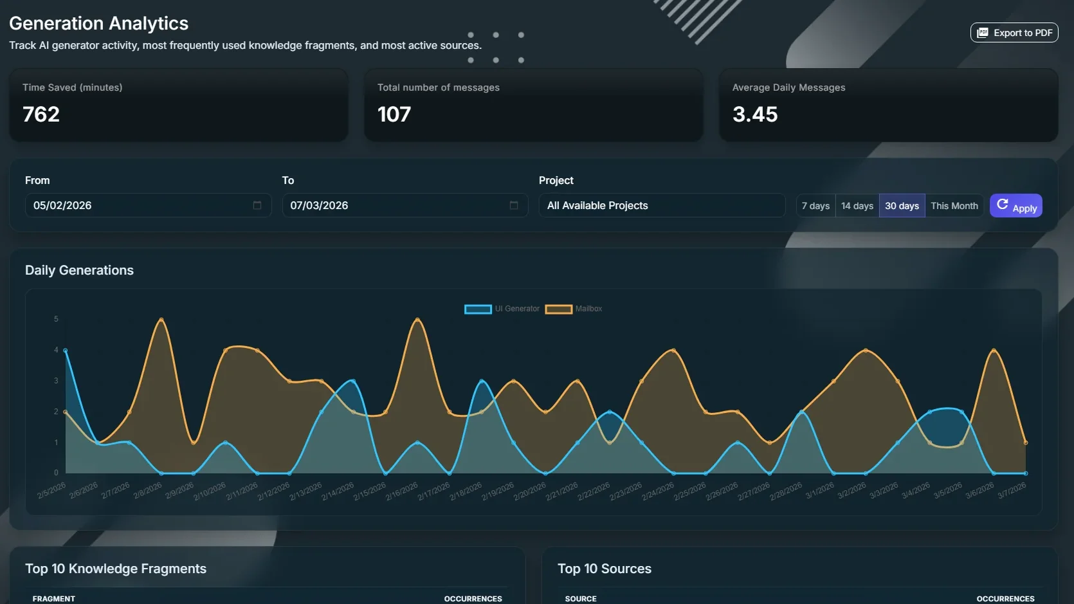Click the 2/5/2026 axis label
This screenshot has height=604, width=1074.
click(51, 491)
